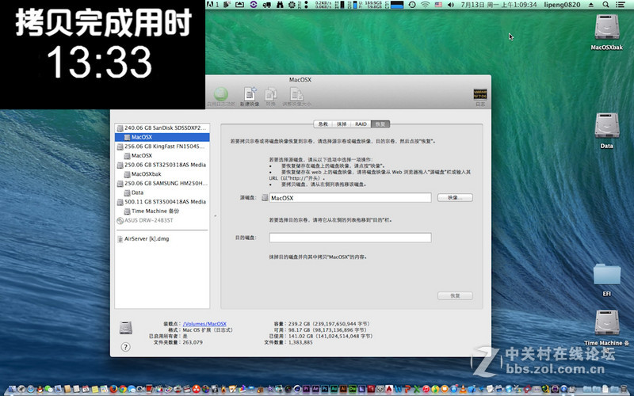The image size is (634, 396).
Task: Click the gear-shaped menu bar icon
Action: (292, 5)
